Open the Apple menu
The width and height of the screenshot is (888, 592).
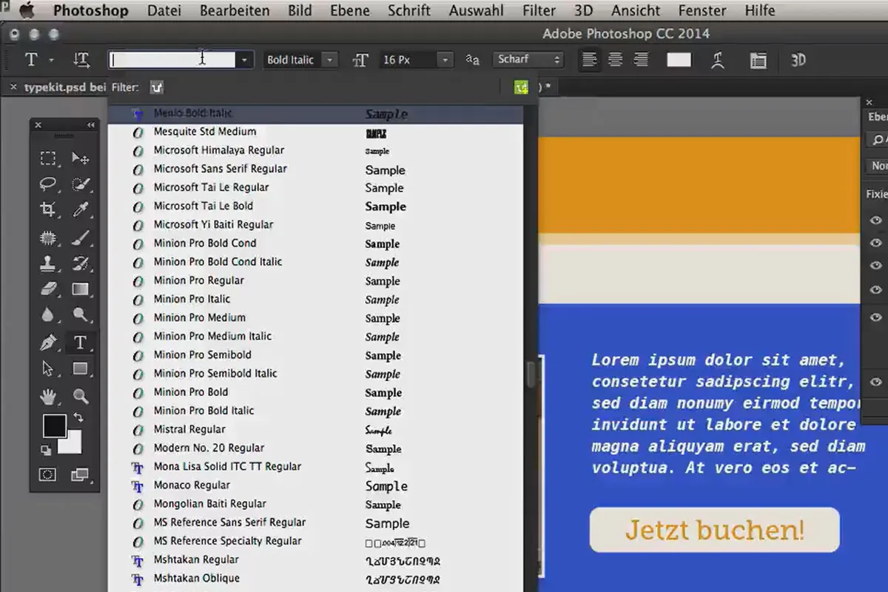(27, 10)
